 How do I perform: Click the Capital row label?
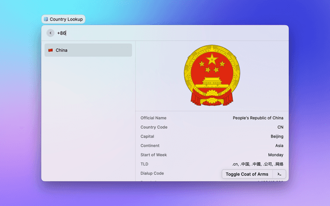pos(147,136)
